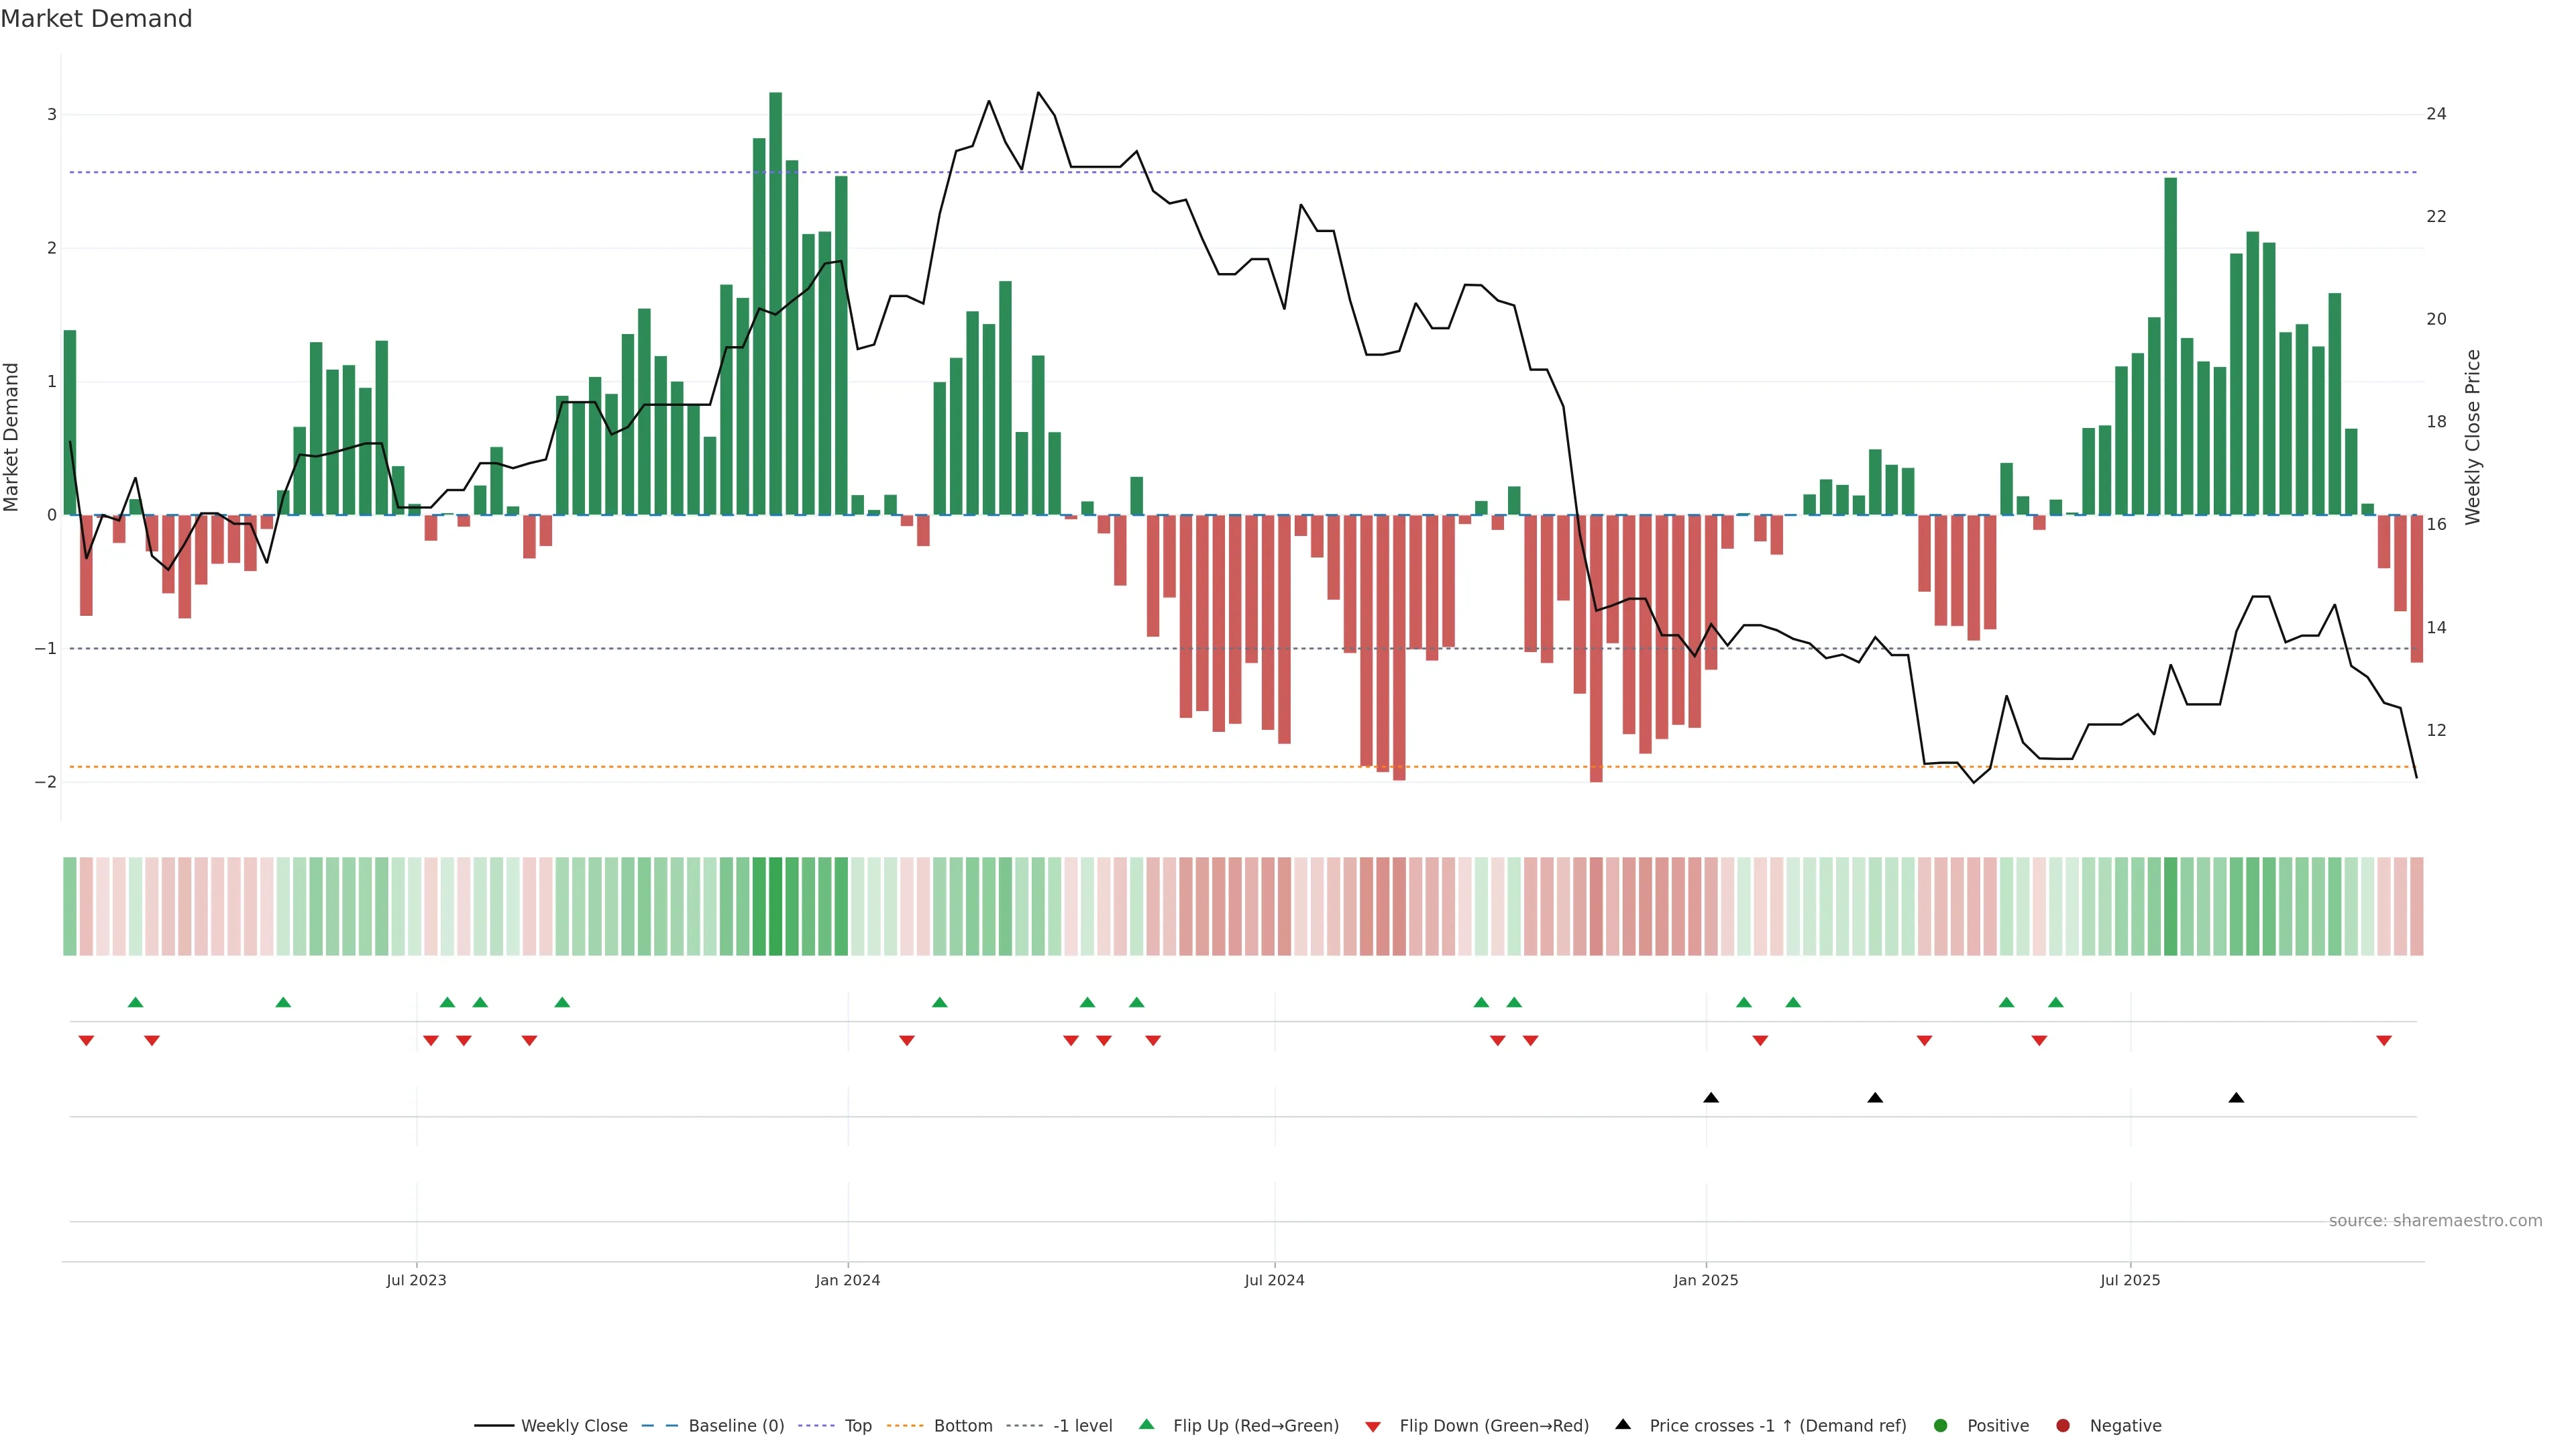The height and width of the screenshot is (1449, 2576).
Task: Click the Jul 2025 x-axis label
Action: (2130, 1280)
